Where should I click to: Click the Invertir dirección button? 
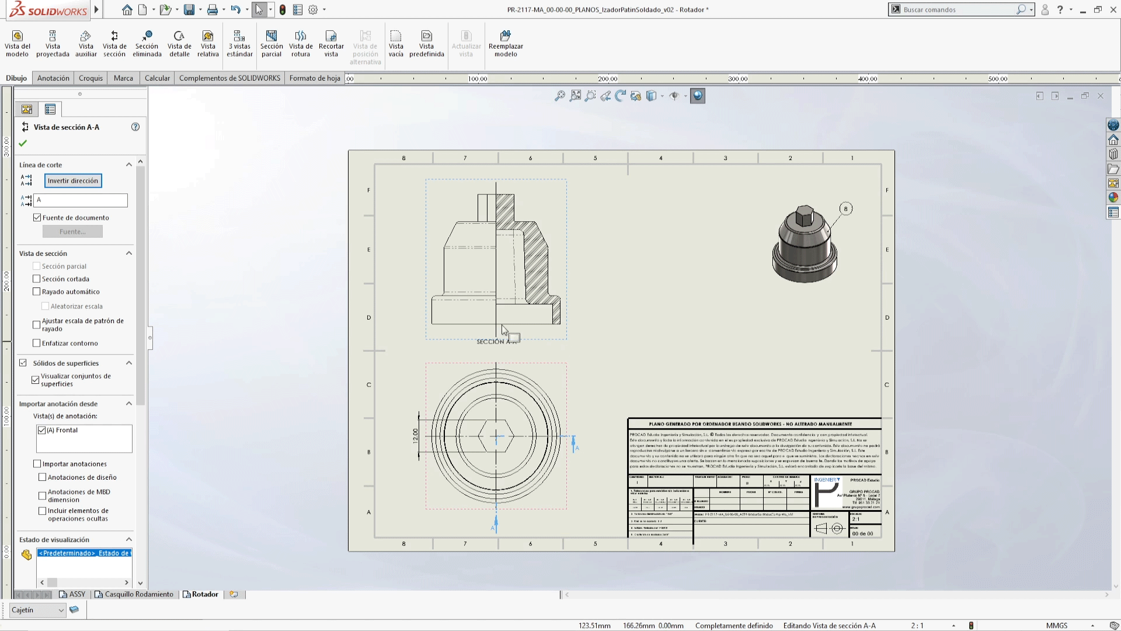[73, 181]
